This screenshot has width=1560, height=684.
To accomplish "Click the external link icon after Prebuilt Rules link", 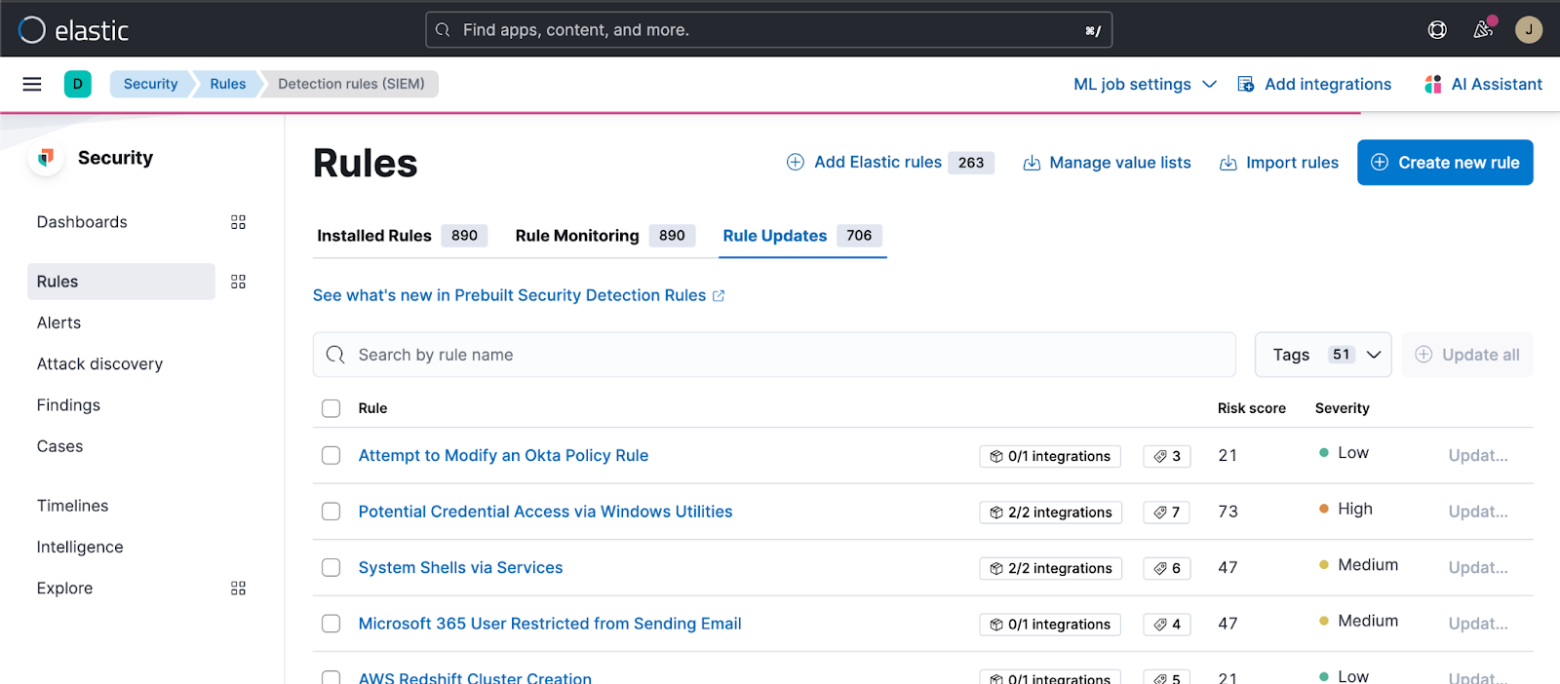I will [719, 296].
